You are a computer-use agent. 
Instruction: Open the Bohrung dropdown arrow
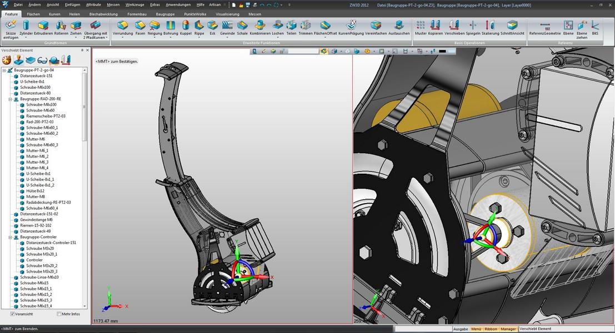[170, 38]
